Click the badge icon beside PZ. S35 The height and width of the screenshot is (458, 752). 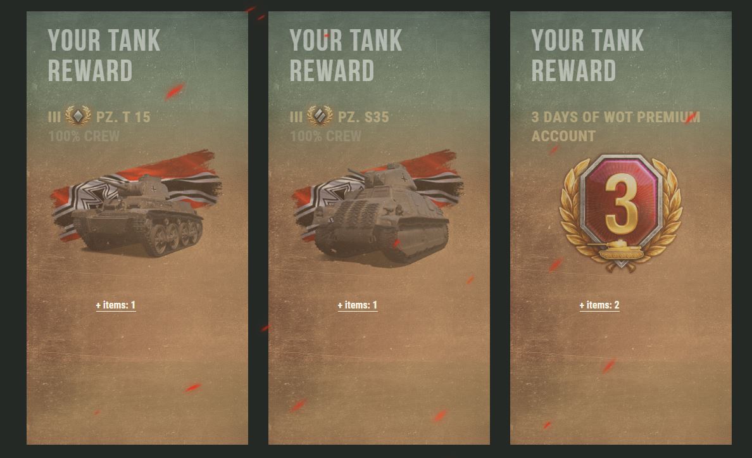320,116
